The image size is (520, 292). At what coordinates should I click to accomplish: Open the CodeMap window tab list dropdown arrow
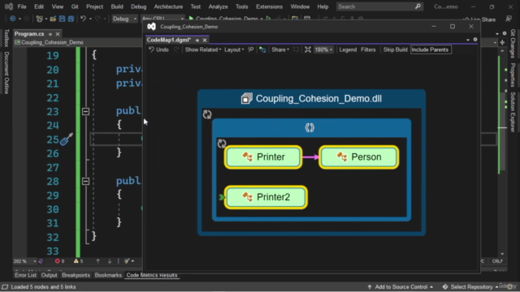pos(468,40)
